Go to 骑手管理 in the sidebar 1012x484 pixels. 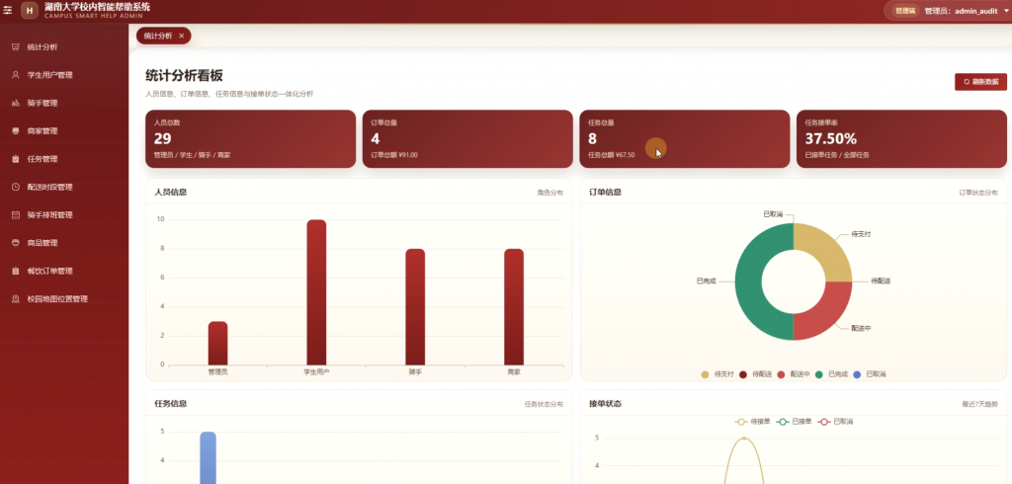64,104
